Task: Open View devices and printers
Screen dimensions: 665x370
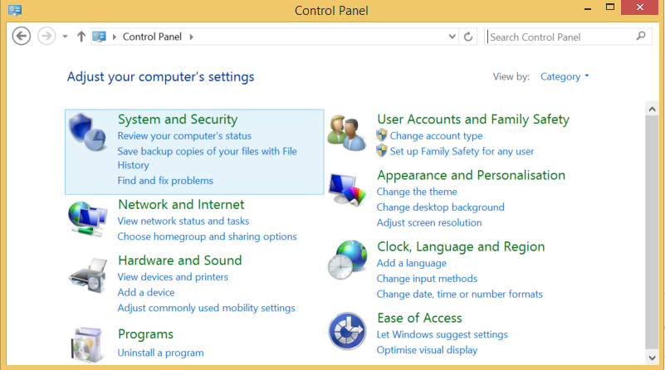Action: click(173, 277)
